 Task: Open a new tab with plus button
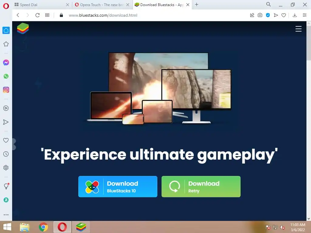click(x=197, y=5)
